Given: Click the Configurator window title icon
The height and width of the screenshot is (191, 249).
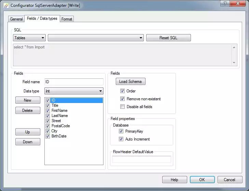Looking at the screenshot, I should (6, 5).
